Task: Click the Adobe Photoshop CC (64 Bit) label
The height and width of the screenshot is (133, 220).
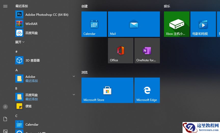Action: (x=47, y=14)
